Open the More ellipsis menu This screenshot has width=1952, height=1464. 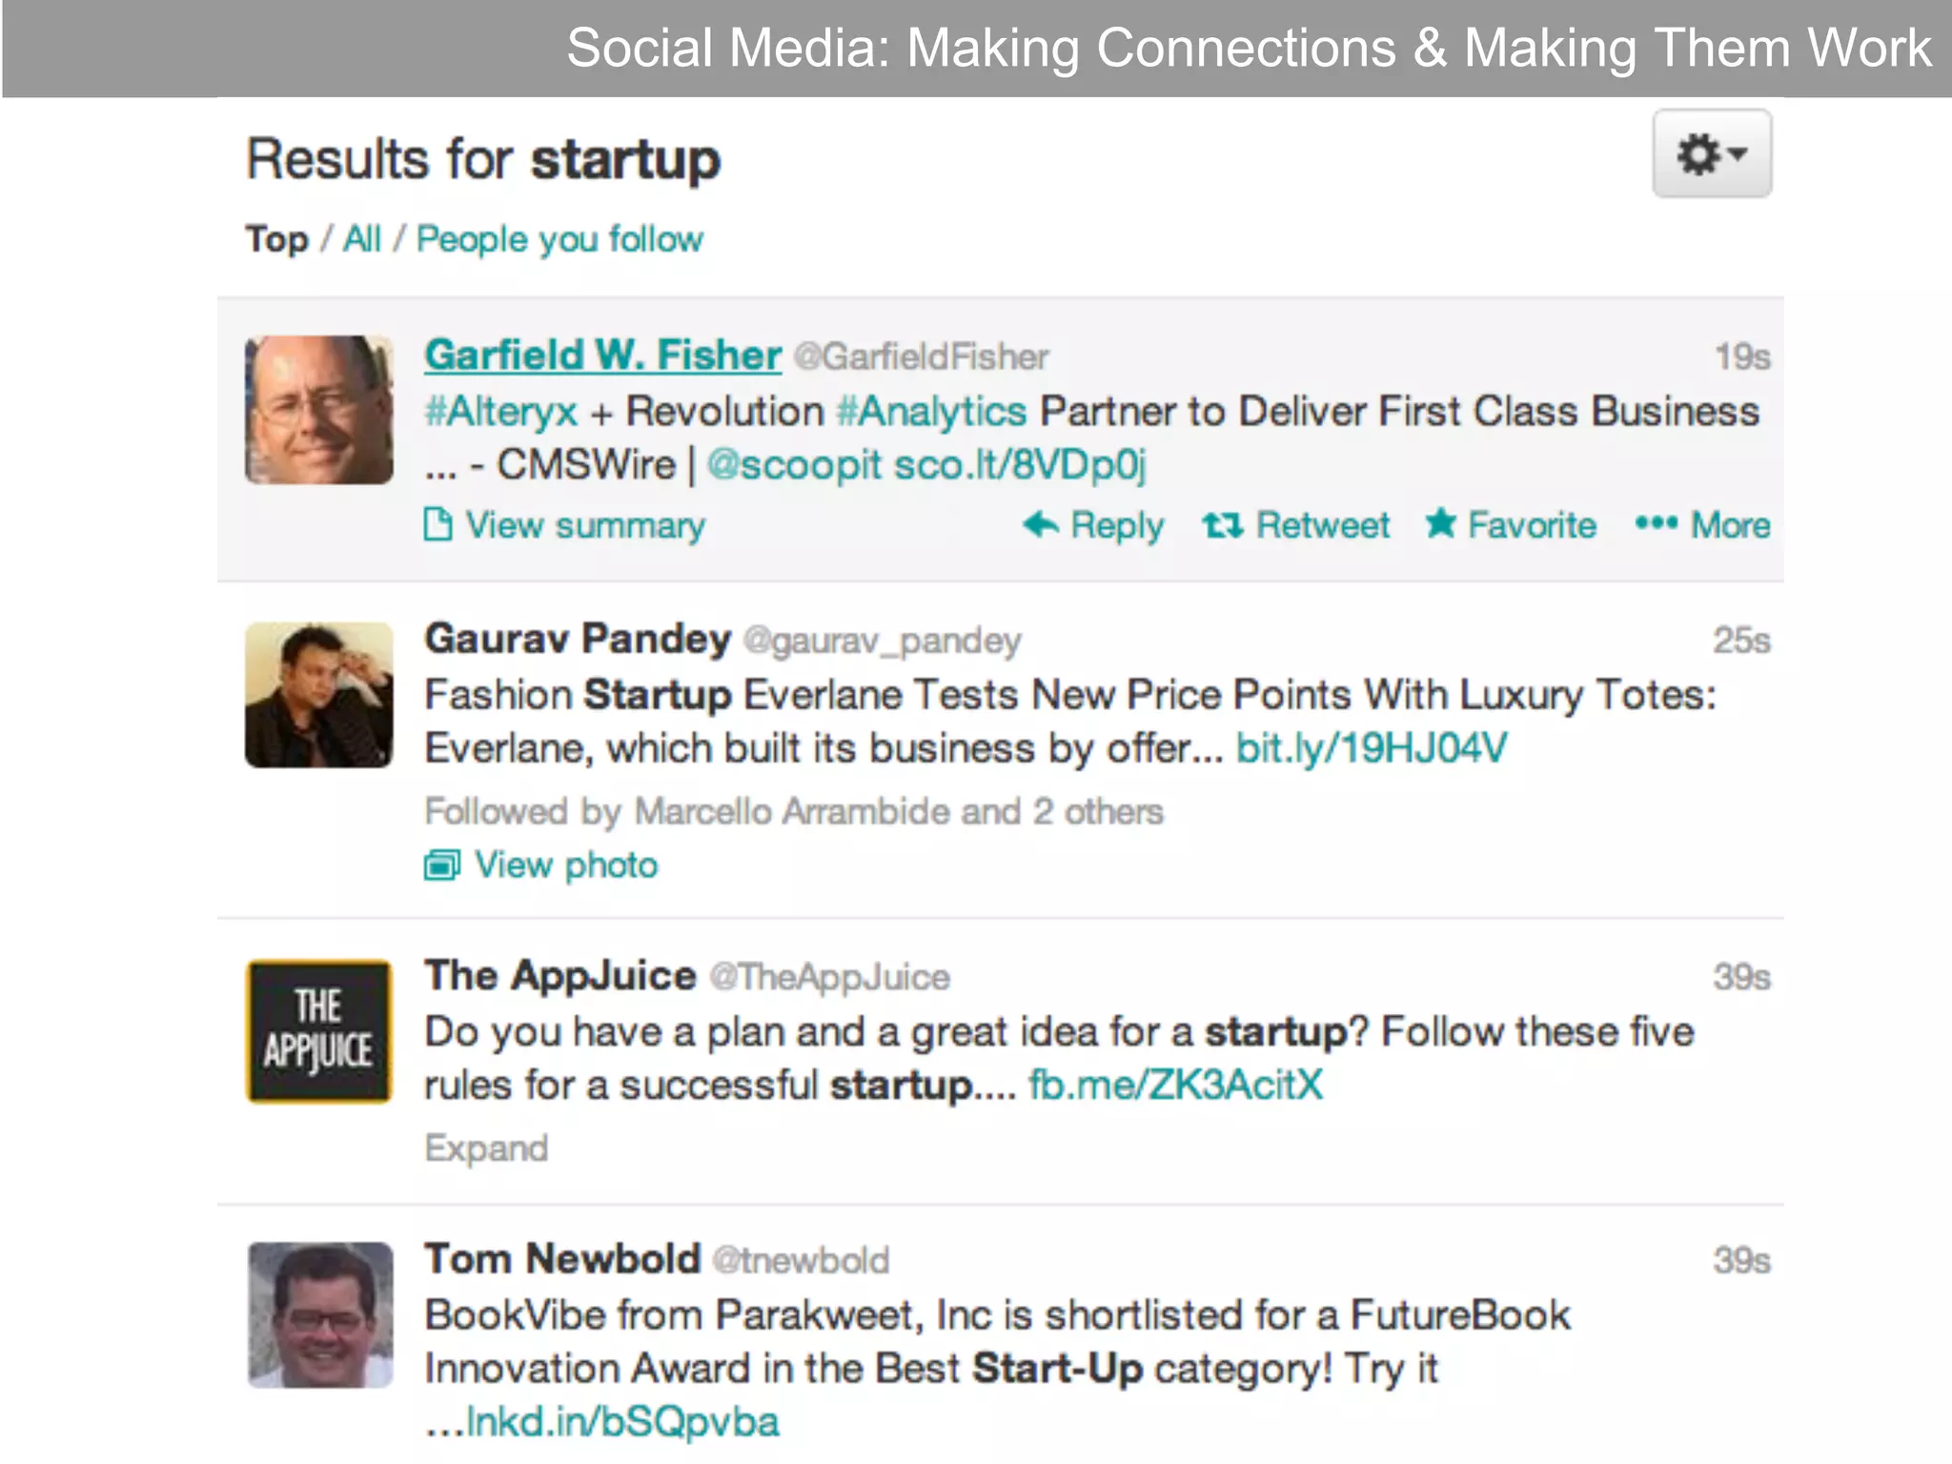[x=1656, y=523]
